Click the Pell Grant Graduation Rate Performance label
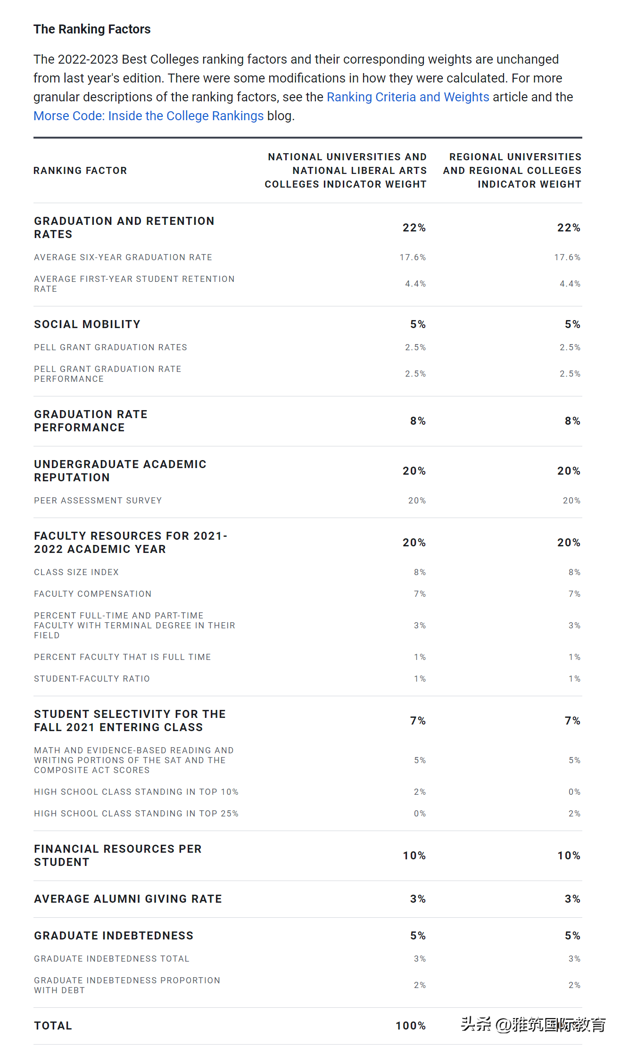Viewport: 620px width, 1046px height. (107, 374)
